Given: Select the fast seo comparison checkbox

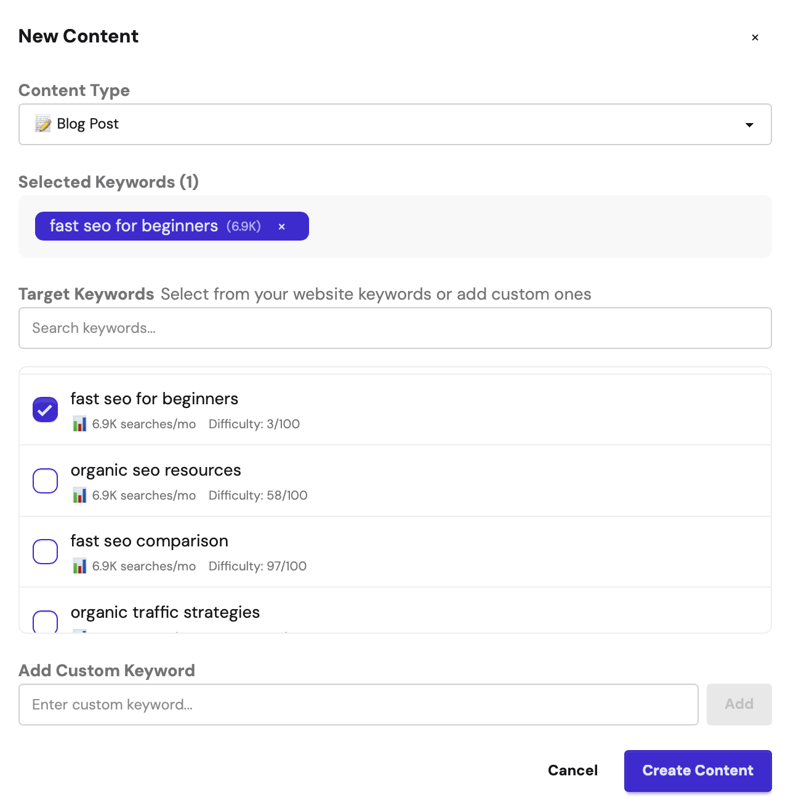Looking at the screenshot, I should coord(44,552).
